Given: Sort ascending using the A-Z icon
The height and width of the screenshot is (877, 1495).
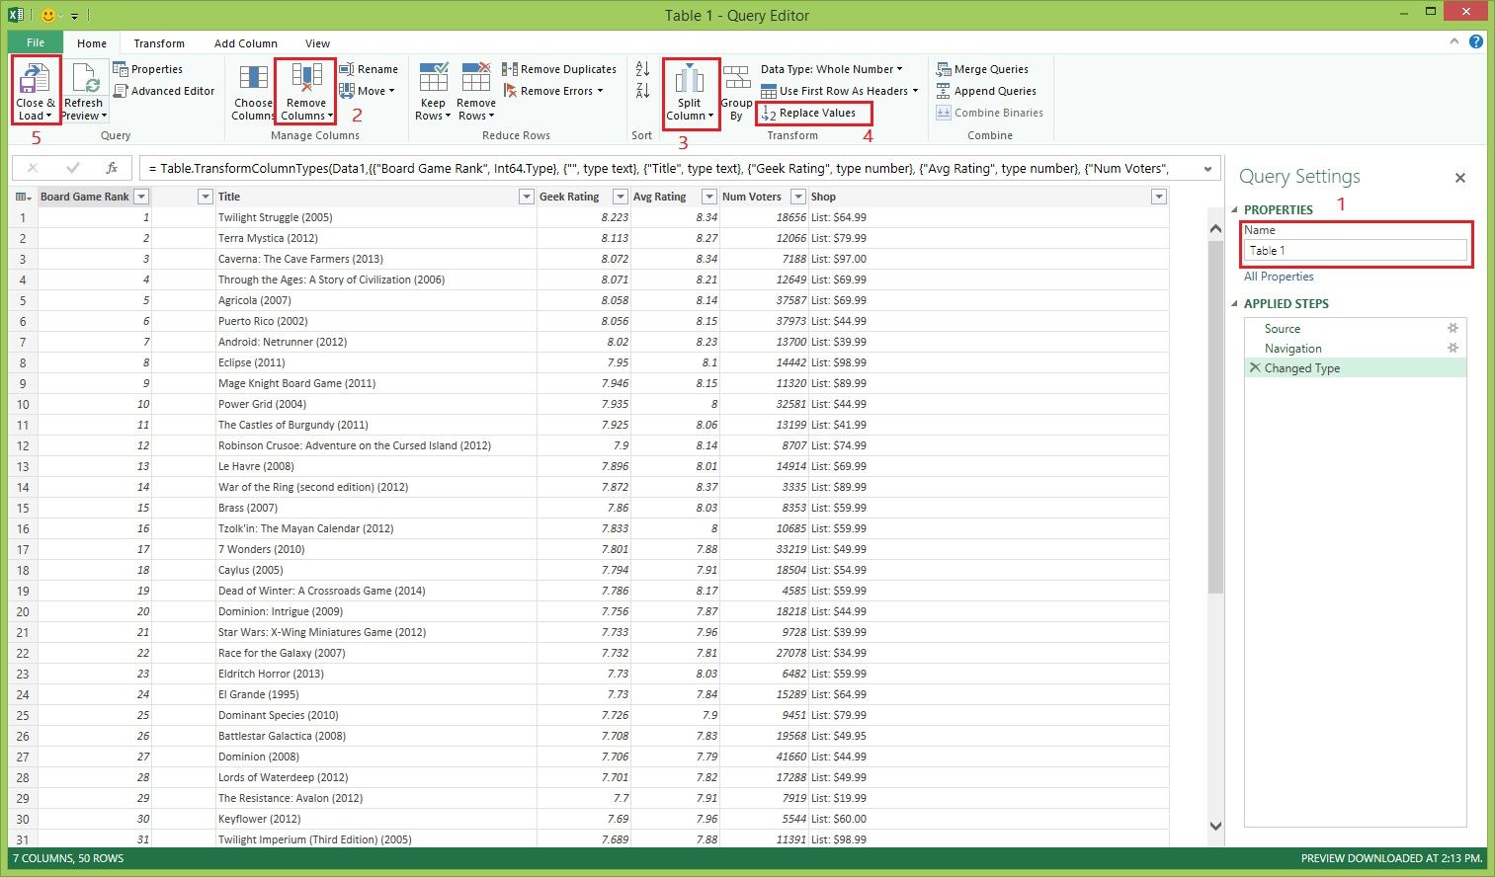Looking at the screenshot, I should click(x=642, y=69).
